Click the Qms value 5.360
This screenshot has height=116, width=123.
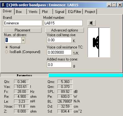tap(65, 82)
